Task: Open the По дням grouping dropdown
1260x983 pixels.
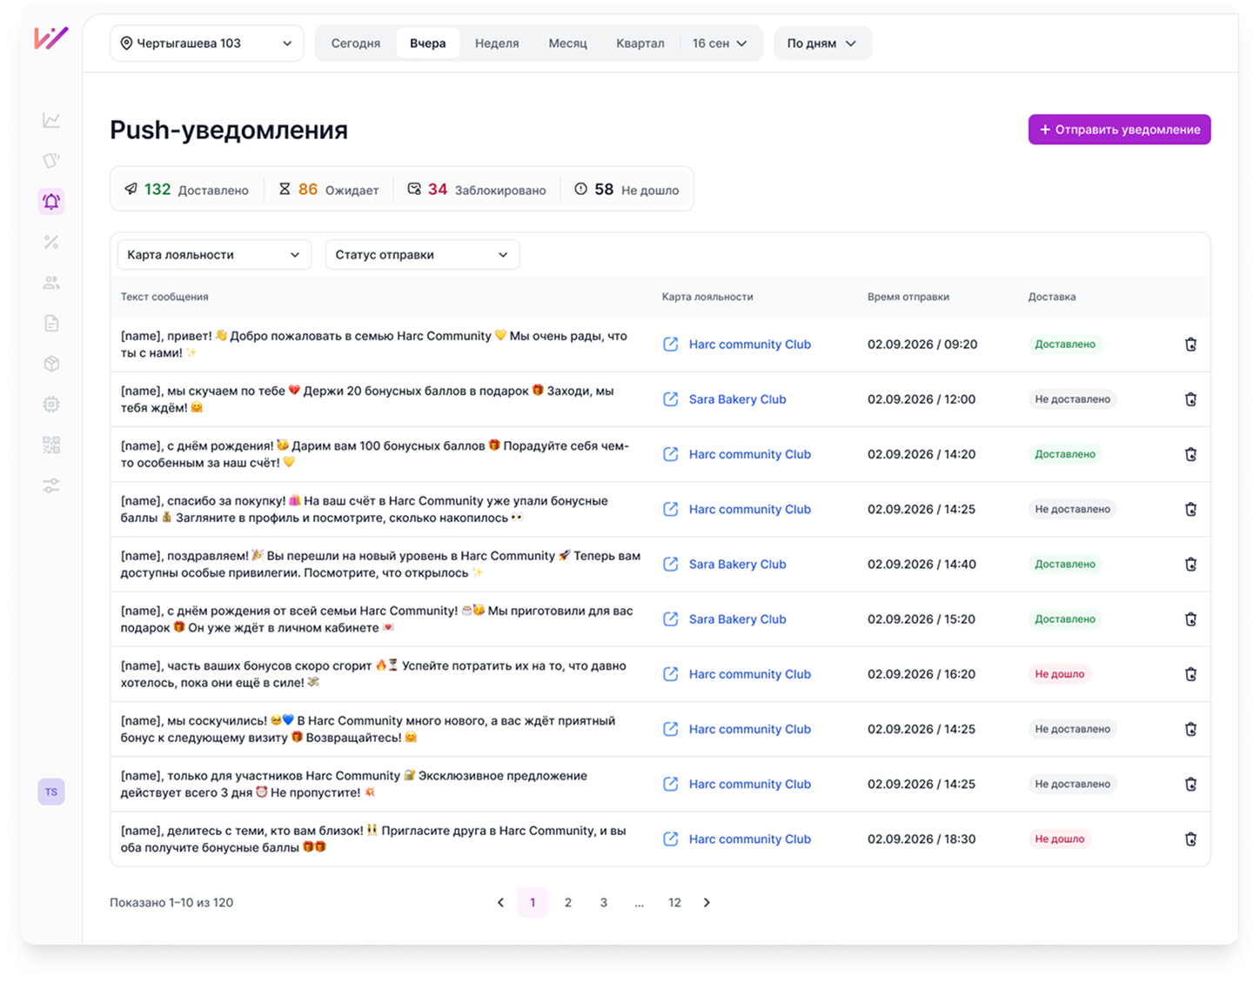Action: tap(822, 43)
